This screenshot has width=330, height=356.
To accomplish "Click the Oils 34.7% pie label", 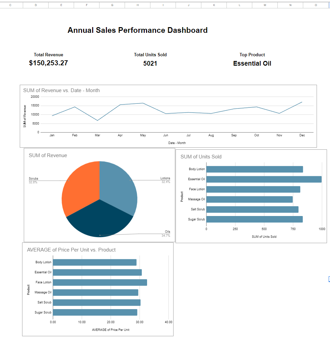I will [x=166, y=234].
